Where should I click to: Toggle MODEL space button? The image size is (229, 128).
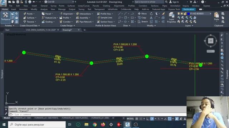[130, 119]
